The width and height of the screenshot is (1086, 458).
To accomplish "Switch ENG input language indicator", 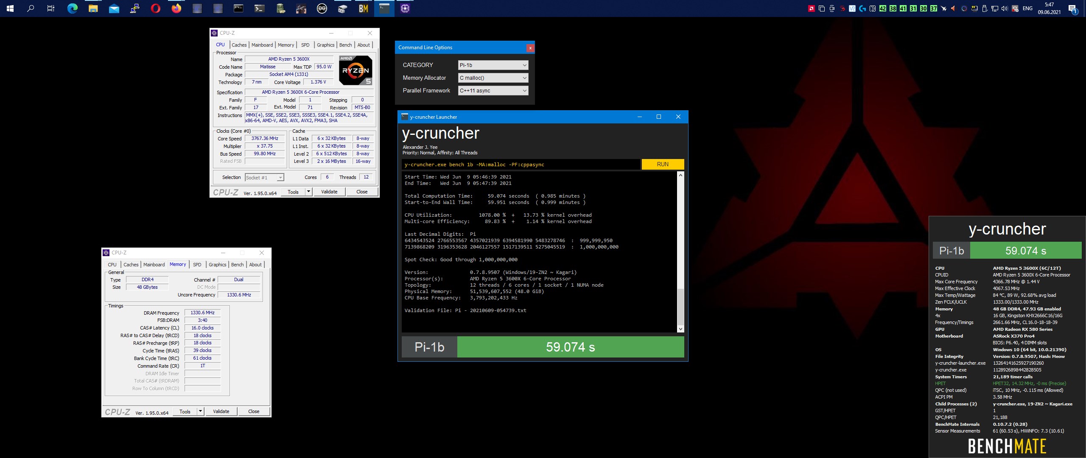I will tap(1027, 8).
